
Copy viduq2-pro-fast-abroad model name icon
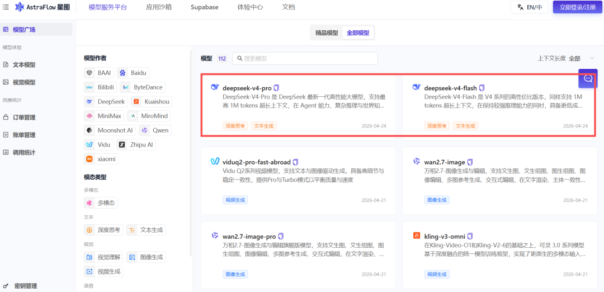[x=295, y=162]
